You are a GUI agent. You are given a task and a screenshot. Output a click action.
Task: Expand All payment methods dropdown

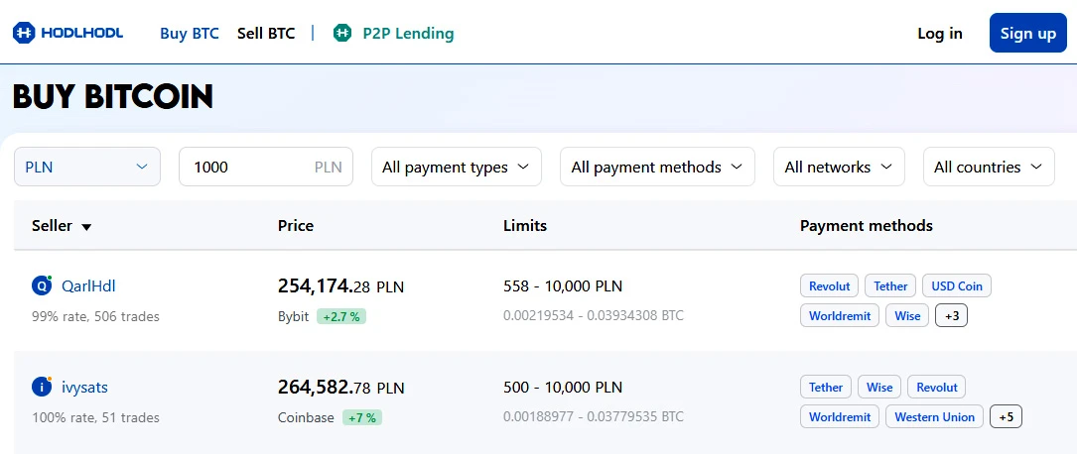(657, 167)
